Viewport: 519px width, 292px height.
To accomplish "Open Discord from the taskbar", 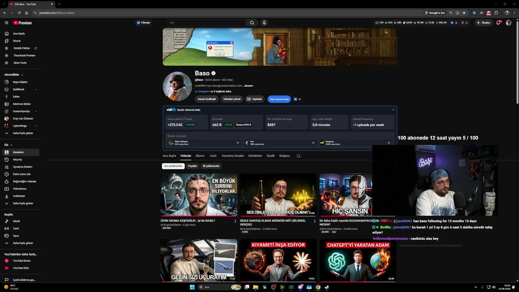I will [x=300, y=287].
